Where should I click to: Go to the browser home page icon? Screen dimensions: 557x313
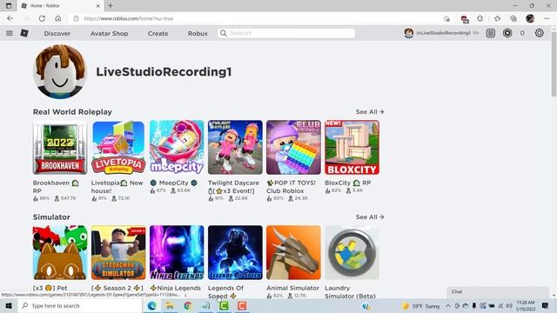pyautogui.click(x=58, y=18)
